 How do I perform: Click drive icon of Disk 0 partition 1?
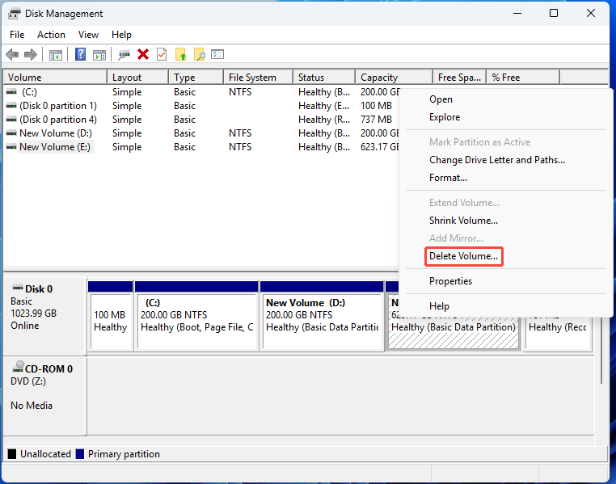tap(12, 106)
